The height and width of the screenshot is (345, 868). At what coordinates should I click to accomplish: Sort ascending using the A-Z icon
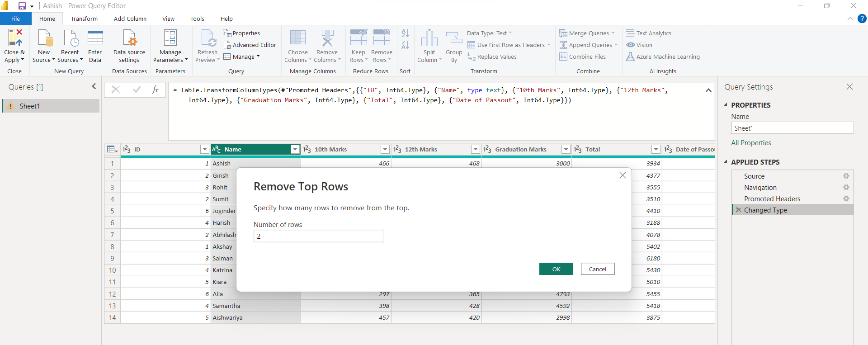[405, 33]
